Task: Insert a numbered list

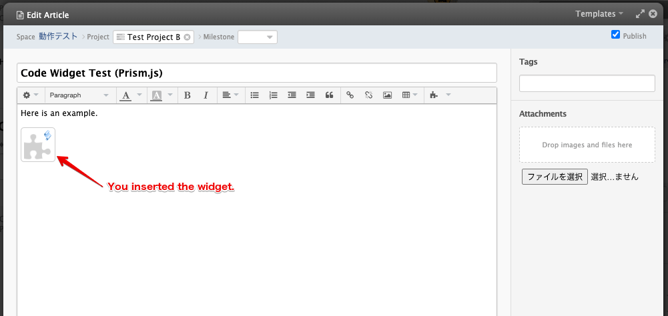Action: 273,95
